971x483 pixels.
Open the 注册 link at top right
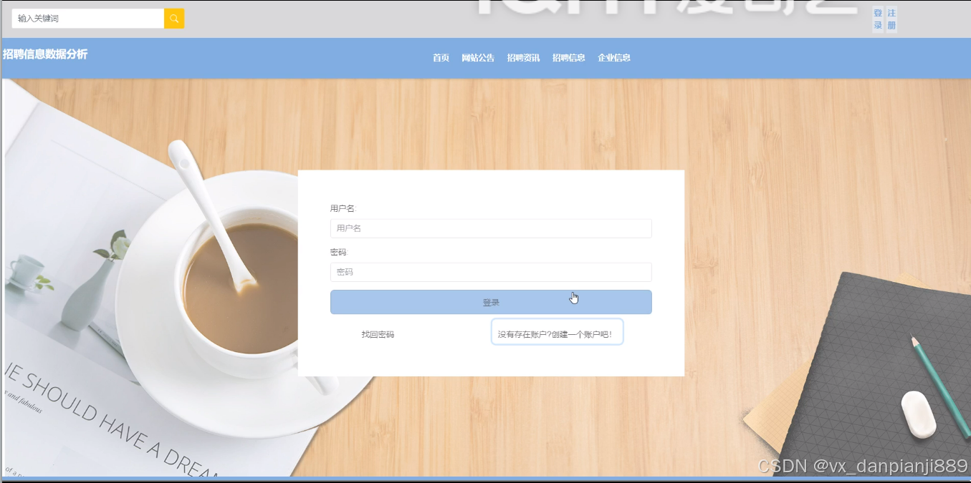click(x=891, y=19)
